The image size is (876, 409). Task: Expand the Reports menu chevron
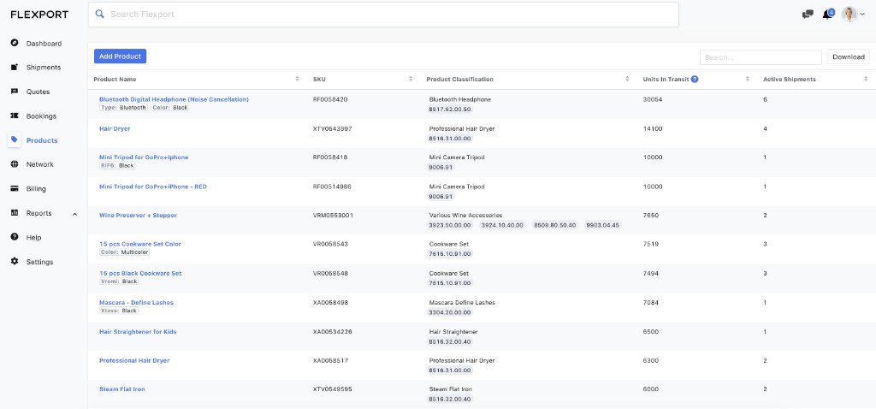[x=75, y=213]
